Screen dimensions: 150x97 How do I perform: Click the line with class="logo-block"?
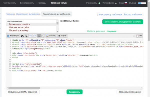(x=72, y=44)
